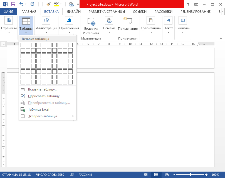Click the Экспресс-таблицы icon
This screenshot has width=225, height=178.
coord(23,116)
